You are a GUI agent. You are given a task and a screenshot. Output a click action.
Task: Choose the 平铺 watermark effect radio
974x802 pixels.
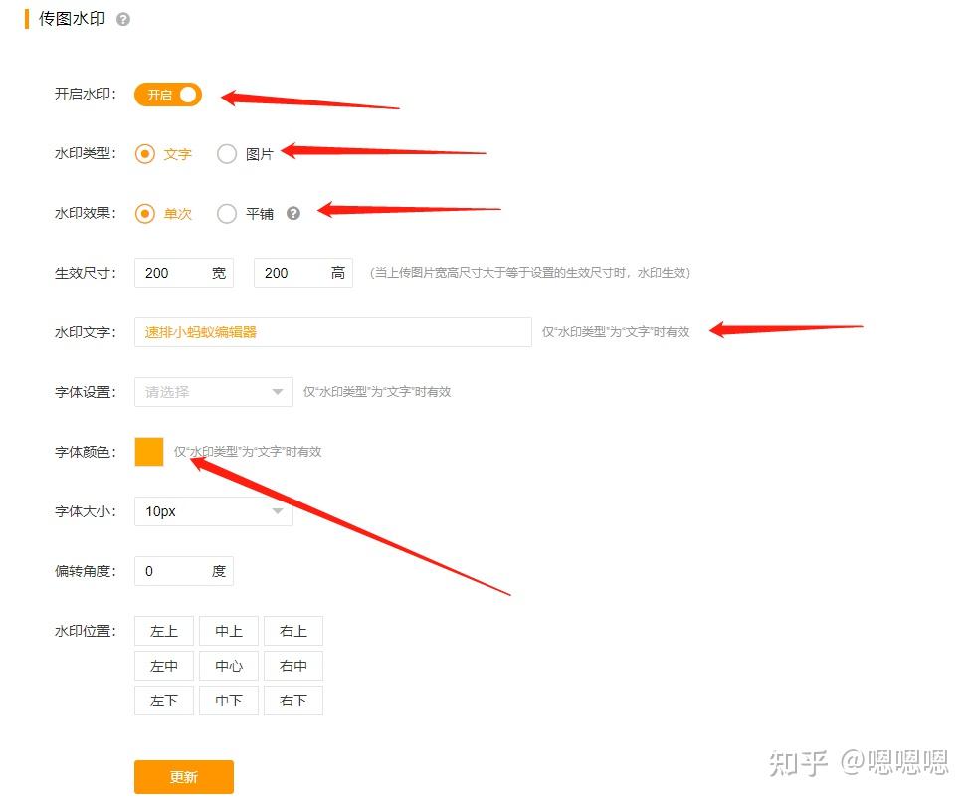click(227, 213)
